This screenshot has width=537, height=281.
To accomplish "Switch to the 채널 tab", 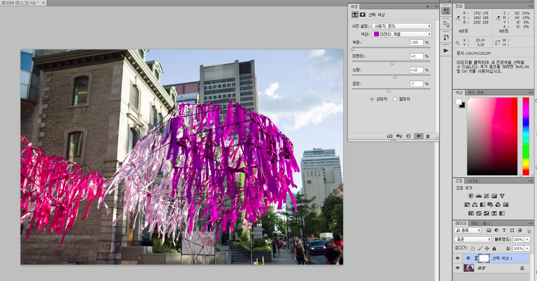I will 474,223.
